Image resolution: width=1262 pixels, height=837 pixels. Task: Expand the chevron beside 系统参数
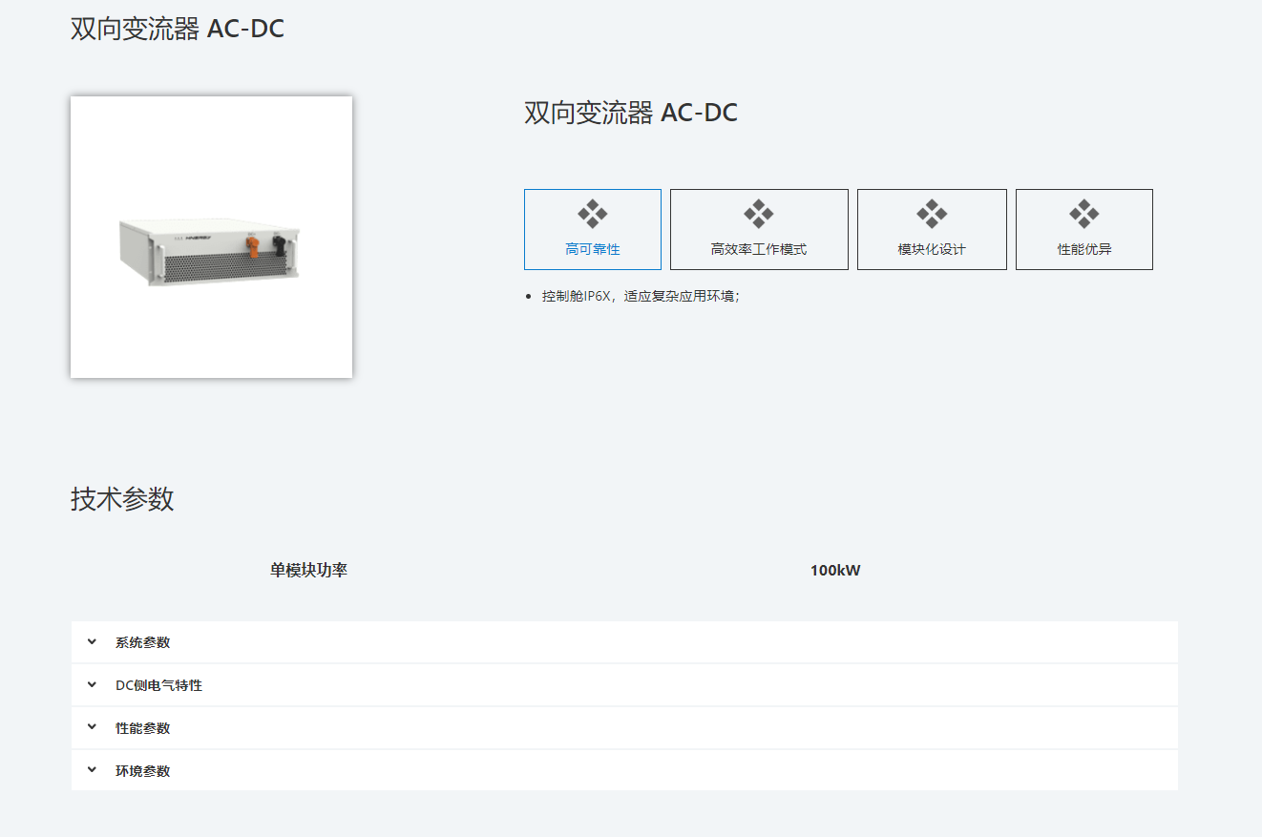pyautogui.click(x=93, y=642)
